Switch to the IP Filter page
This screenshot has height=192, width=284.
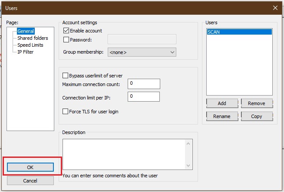tap(25, 52)
